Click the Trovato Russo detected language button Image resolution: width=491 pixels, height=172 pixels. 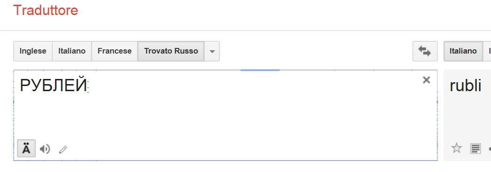(x=171, y=51)
